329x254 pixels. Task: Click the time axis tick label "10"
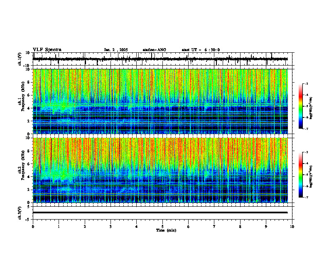coord(292,227)
